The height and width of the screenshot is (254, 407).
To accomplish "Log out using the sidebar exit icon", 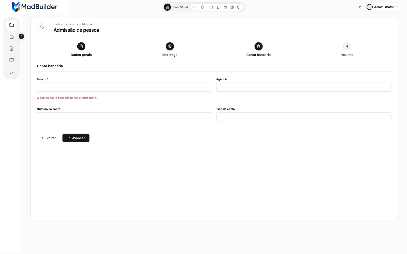I will coord(11,72).
